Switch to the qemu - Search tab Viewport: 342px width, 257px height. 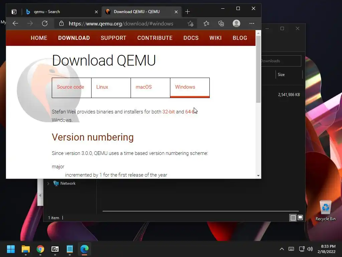62,12
